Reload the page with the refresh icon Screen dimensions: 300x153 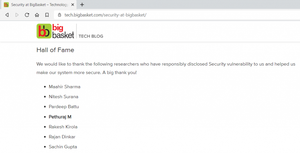click(x=27, y=15)
